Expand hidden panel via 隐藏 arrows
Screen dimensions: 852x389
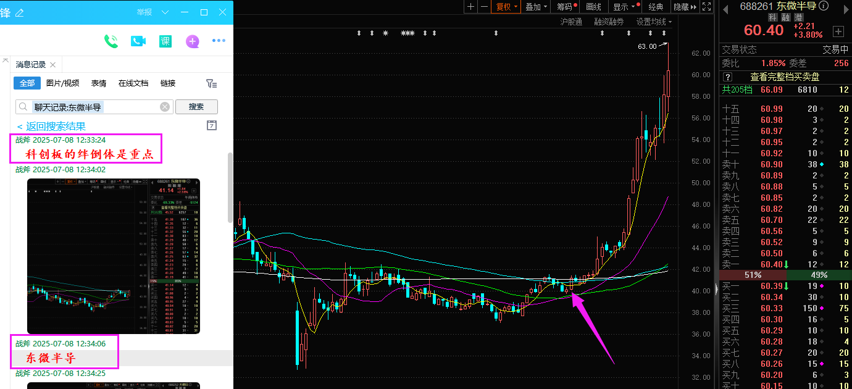(685, 7)
